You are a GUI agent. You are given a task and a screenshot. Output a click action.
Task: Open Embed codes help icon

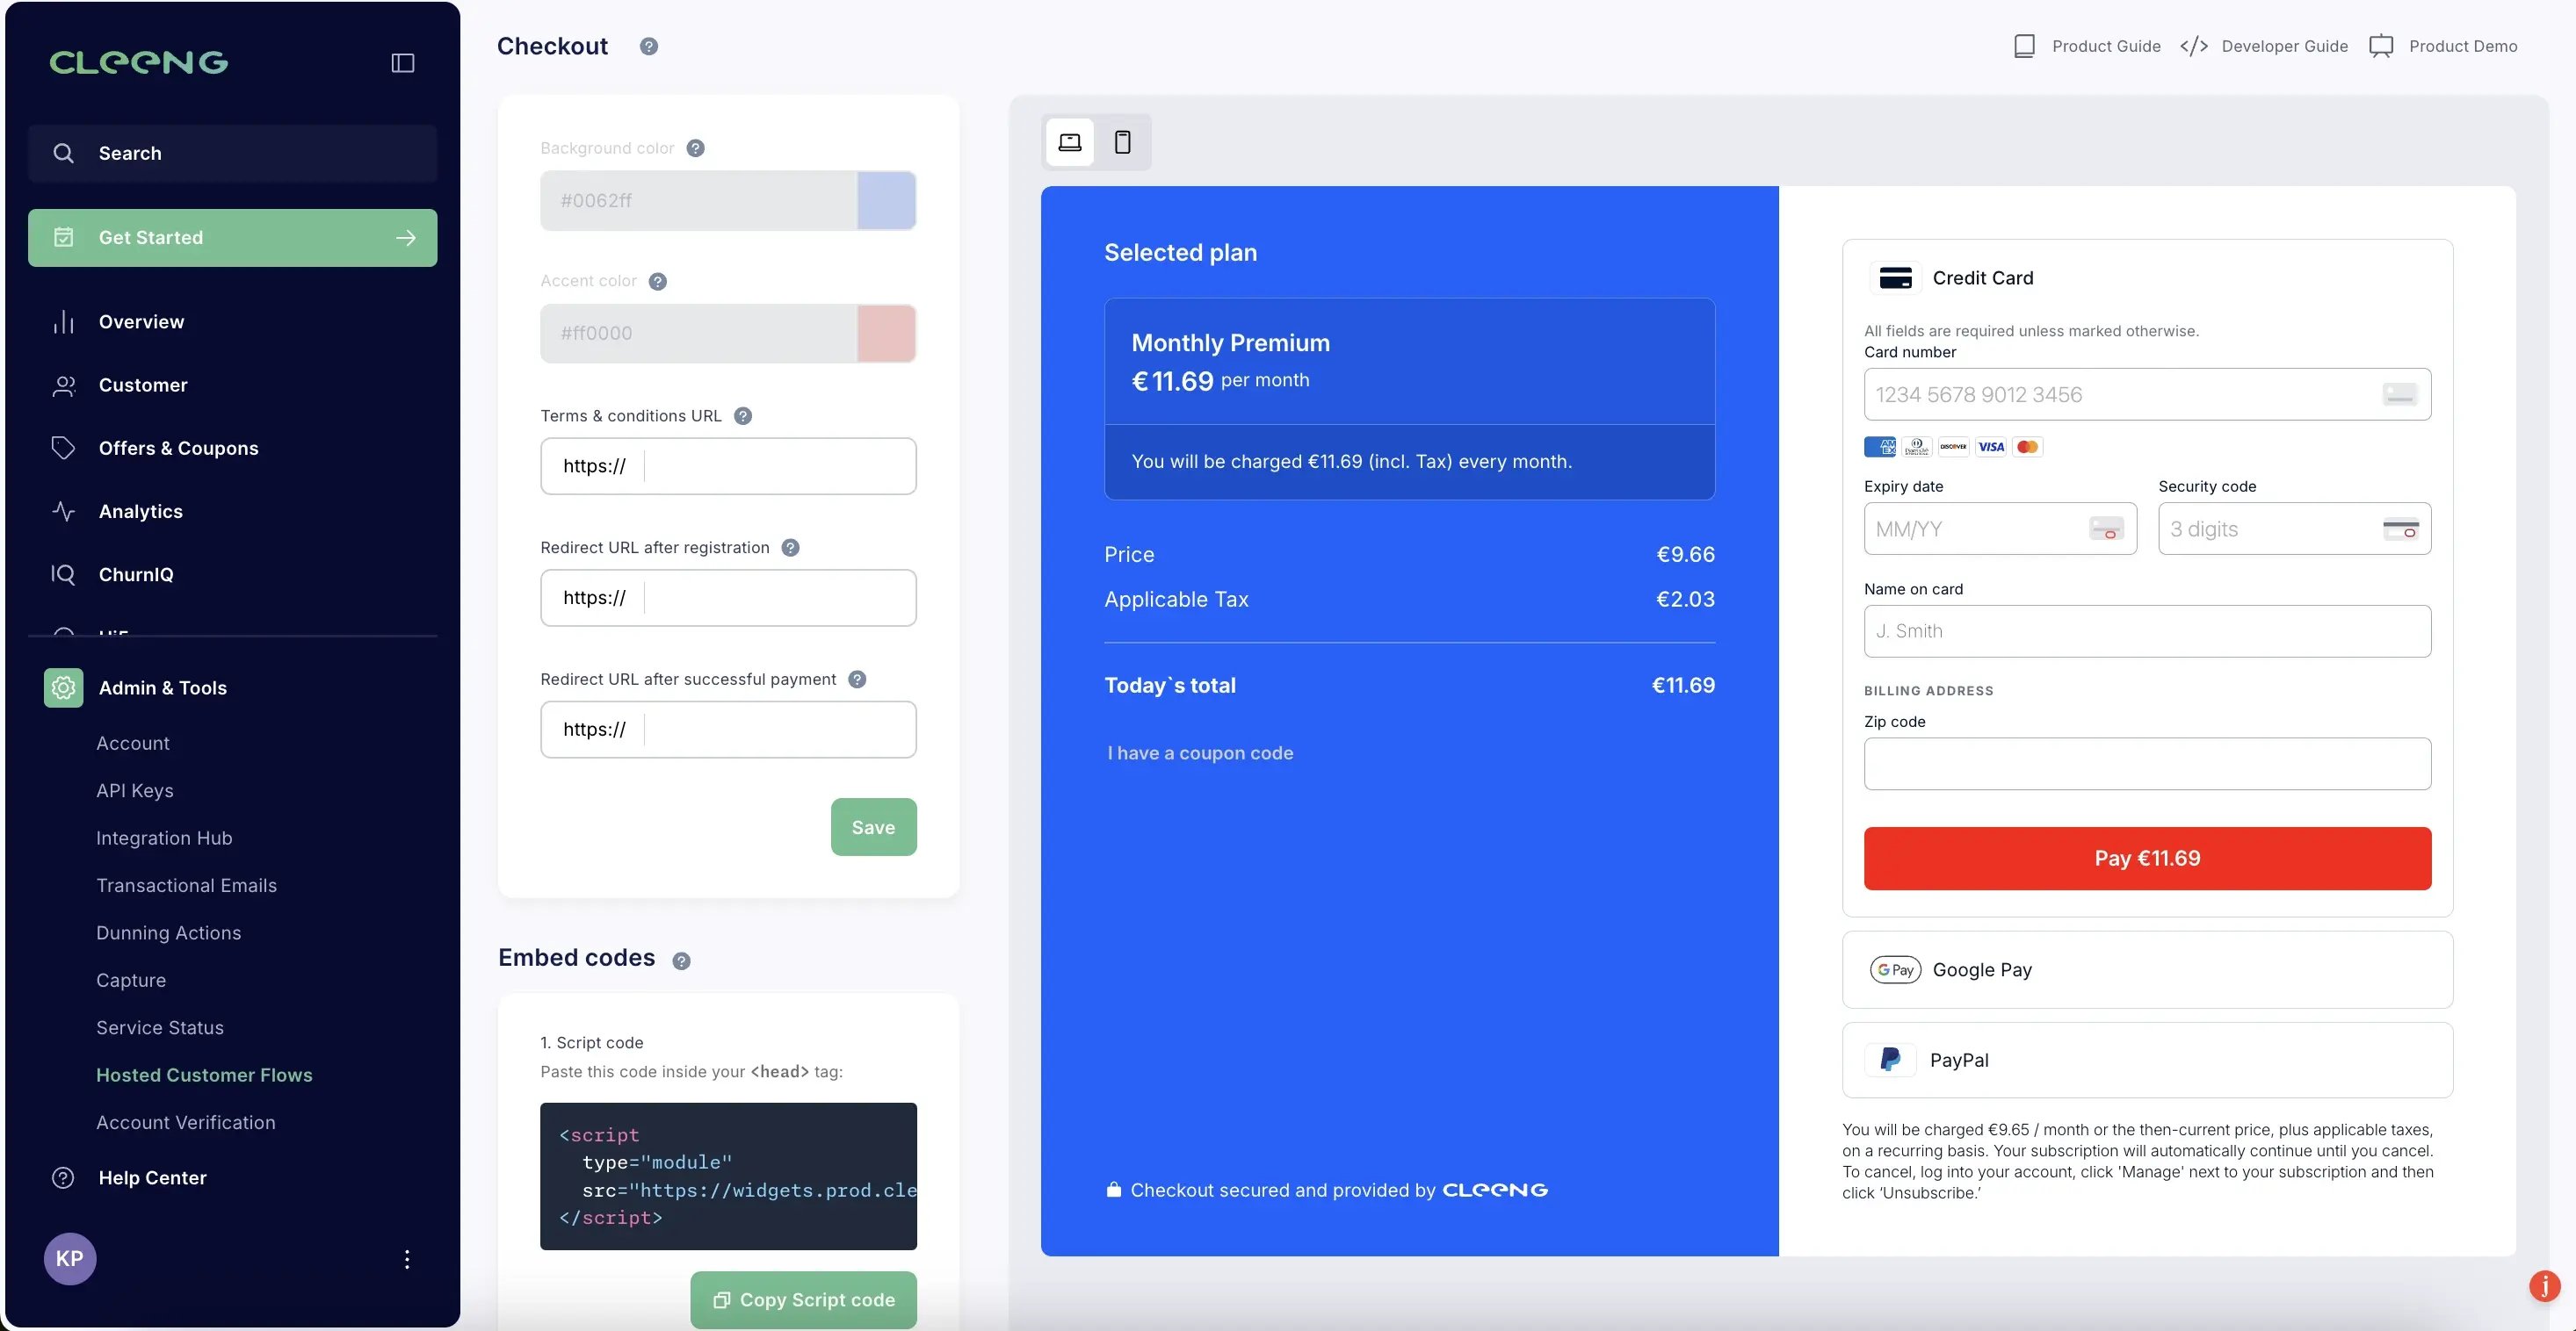pyautogui.click(x=681, y=960)
